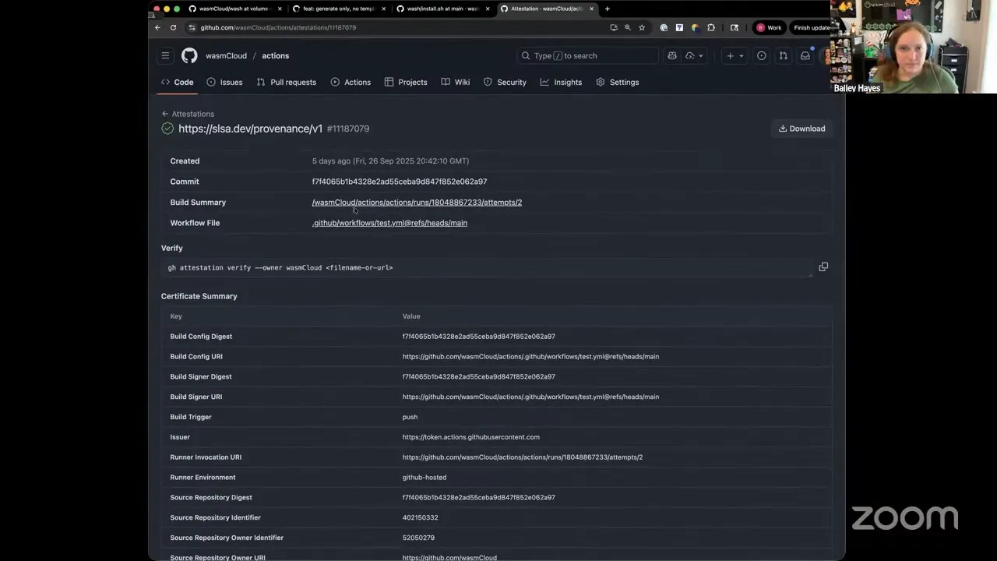Open the repository Settings tab
This screenshot has height=561, width=997.
618,82
